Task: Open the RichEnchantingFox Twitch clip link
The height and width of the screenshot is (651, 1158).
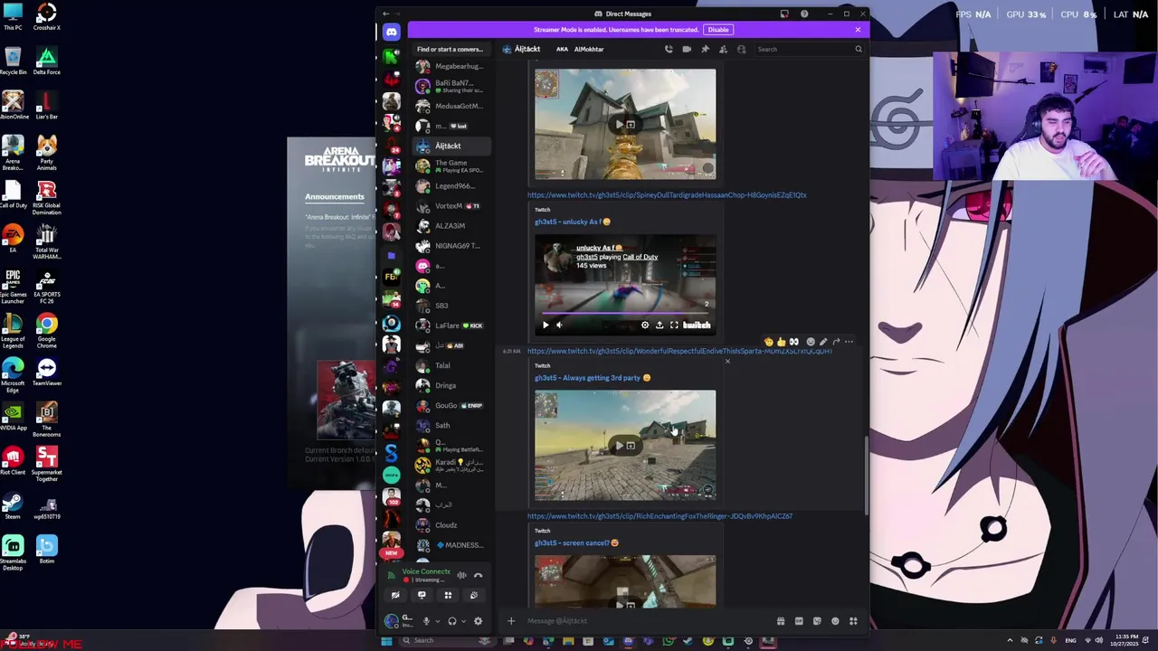Action: coord(660,516)
